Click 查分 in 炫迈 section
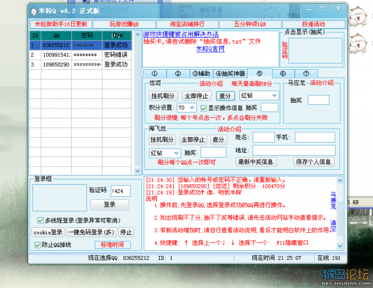373x288 pixels. point(225,96)
